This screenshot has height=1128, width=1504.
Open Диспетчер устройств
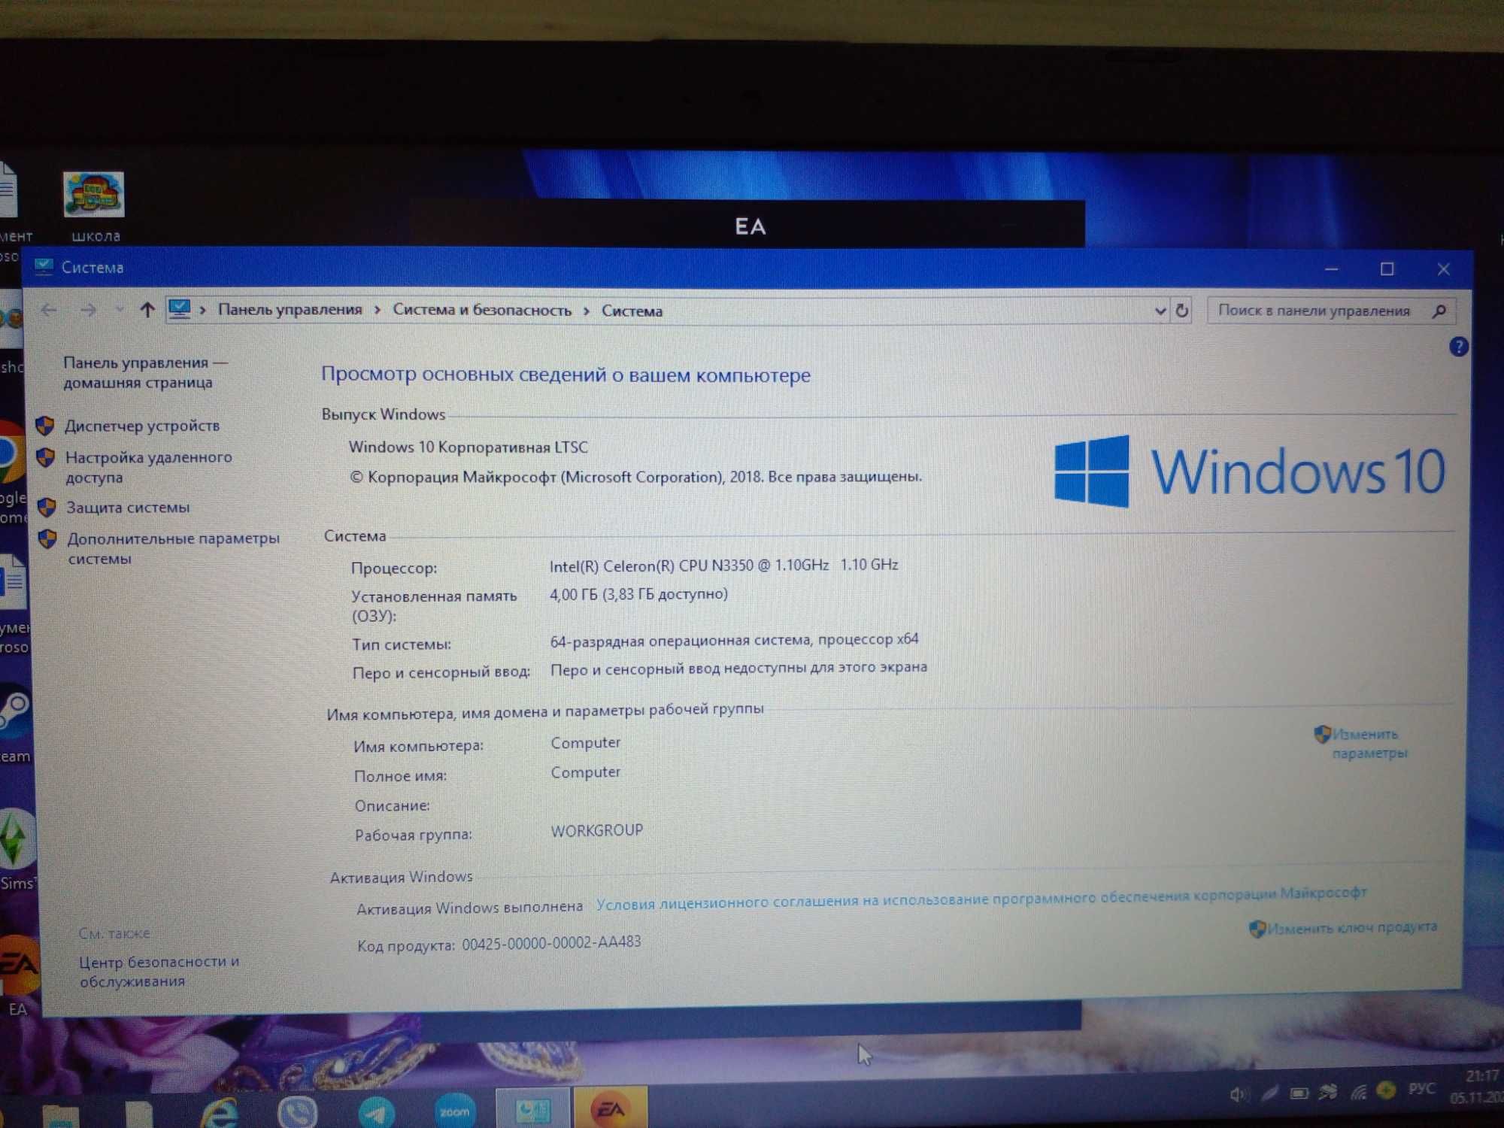tap(142, 426)
